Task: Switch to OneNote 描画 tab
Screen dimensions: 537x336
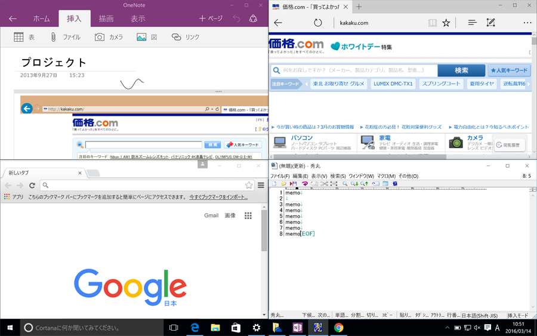Action: [x=106, y=19]
